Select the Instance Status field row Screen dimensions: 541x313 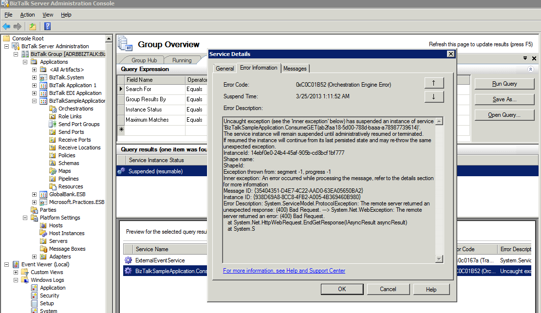[x=163, y=110]
